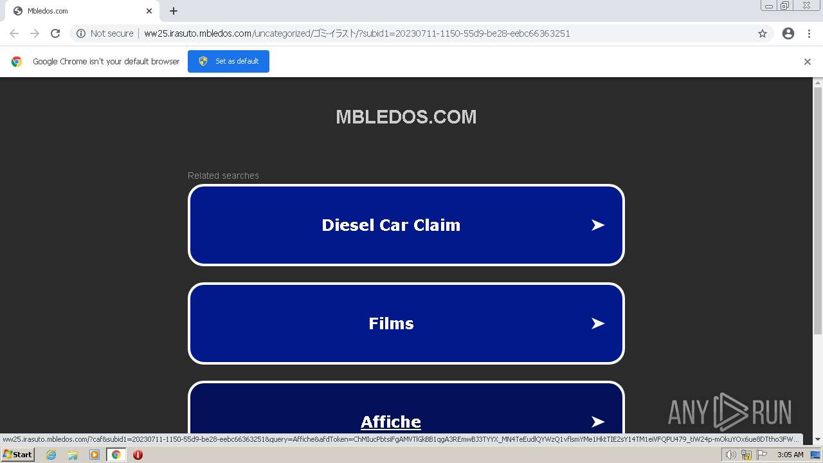823x463 pixels.
Task: Click the address bar URL
Action: click(x=357, y=33)
